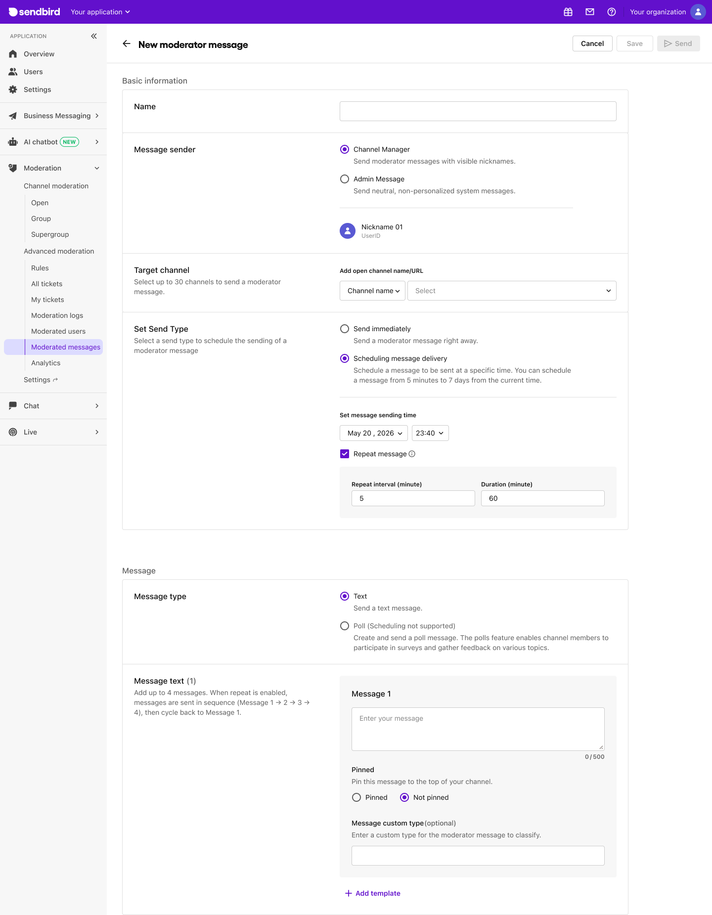This screenshot has height=915, width=712.
Task: Expand the Chat section
Action: (x=97, y=406)
